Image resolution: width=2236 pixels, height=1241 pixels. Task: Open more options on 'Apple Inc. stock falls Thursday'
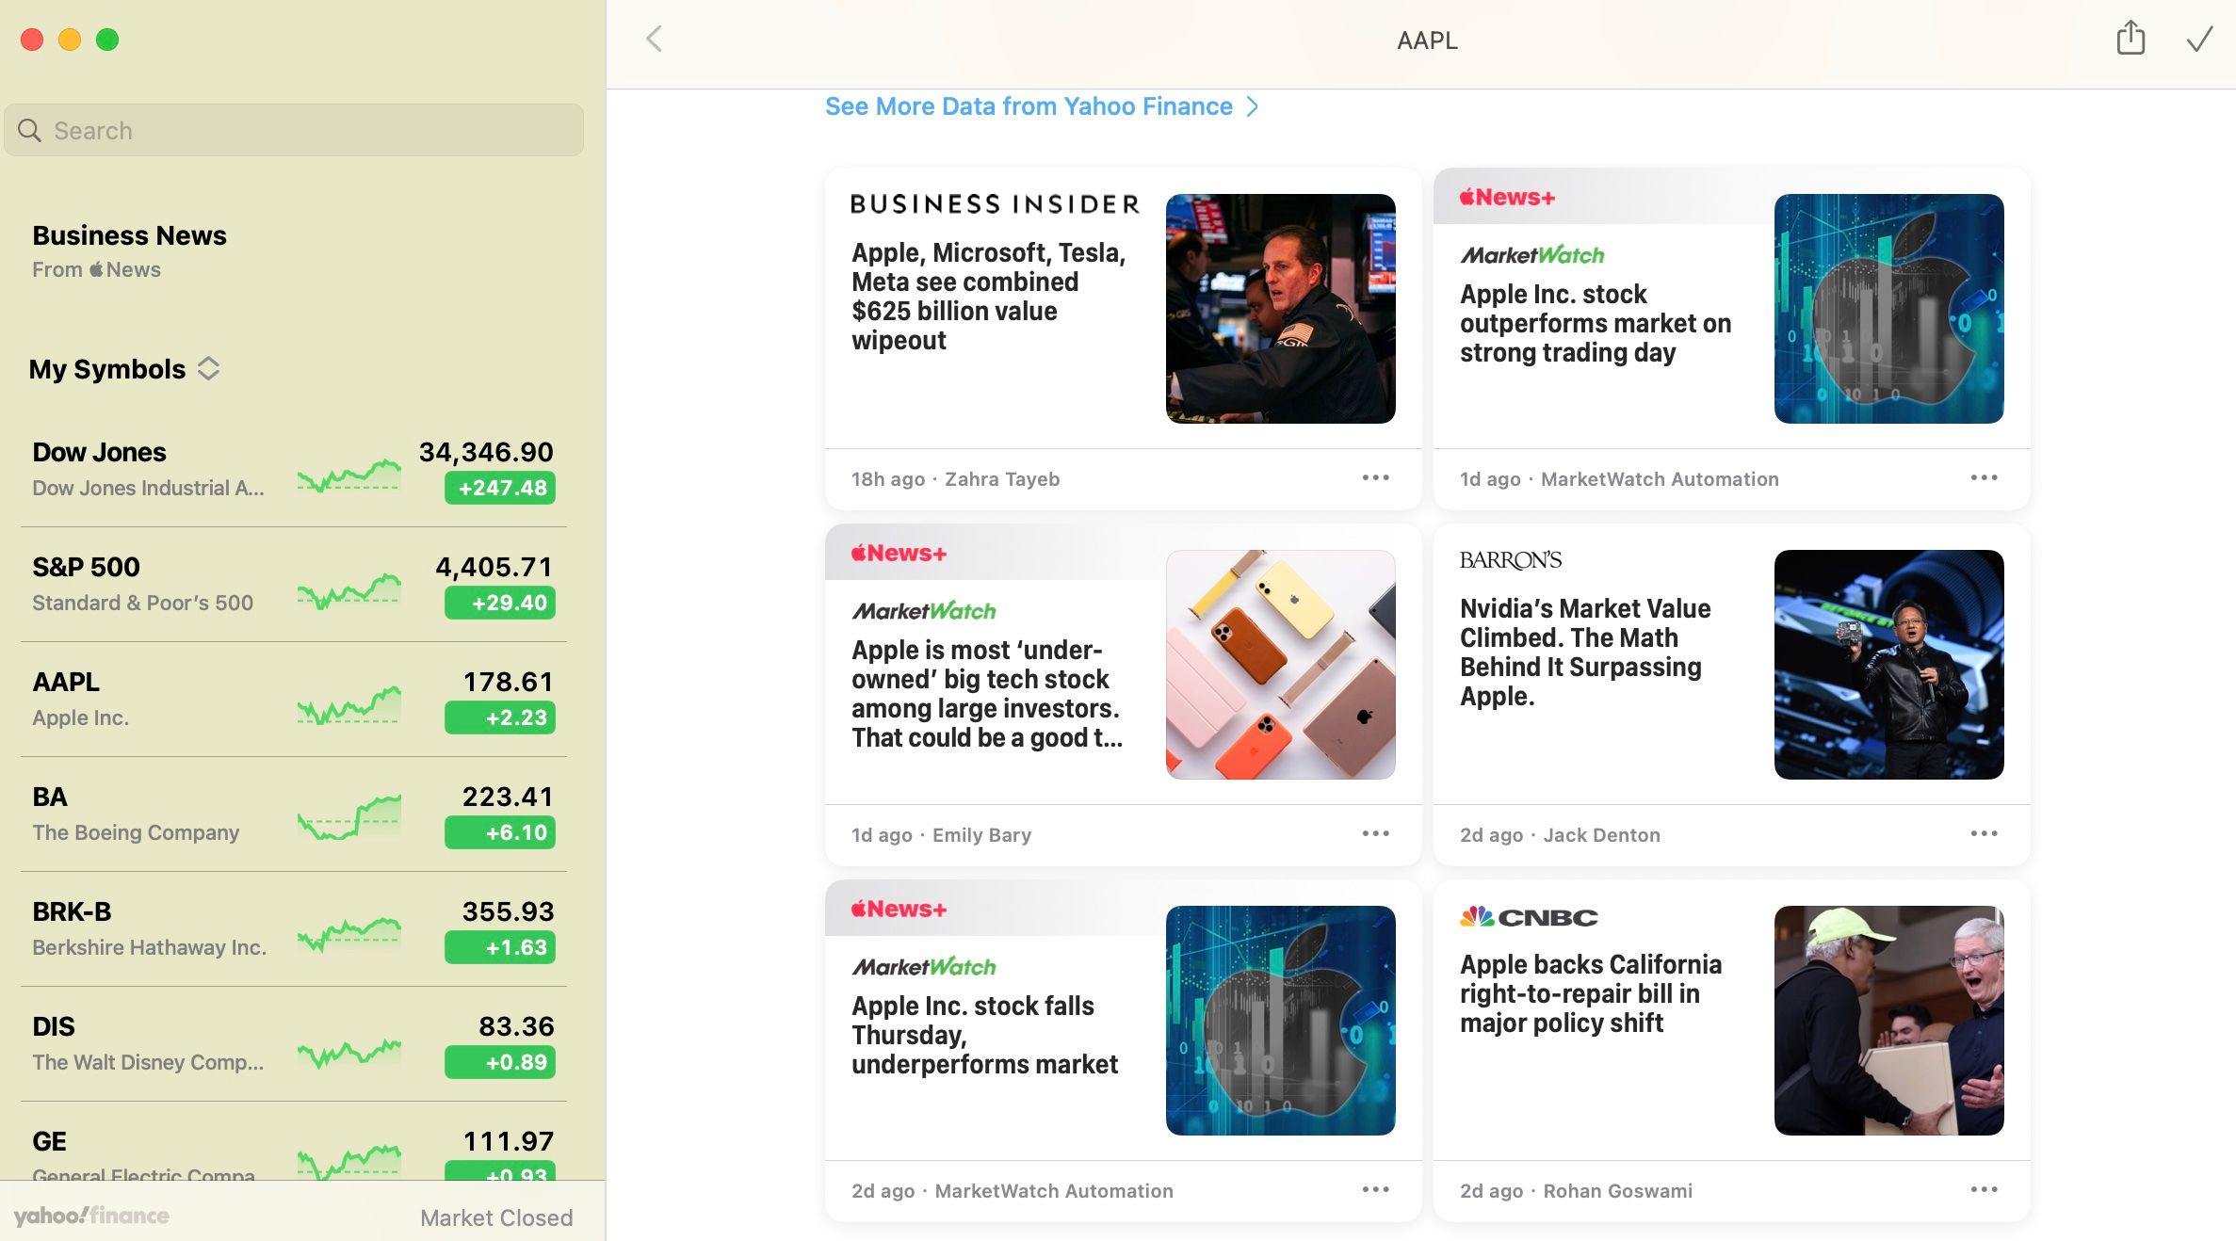tap(1375, 1189)
